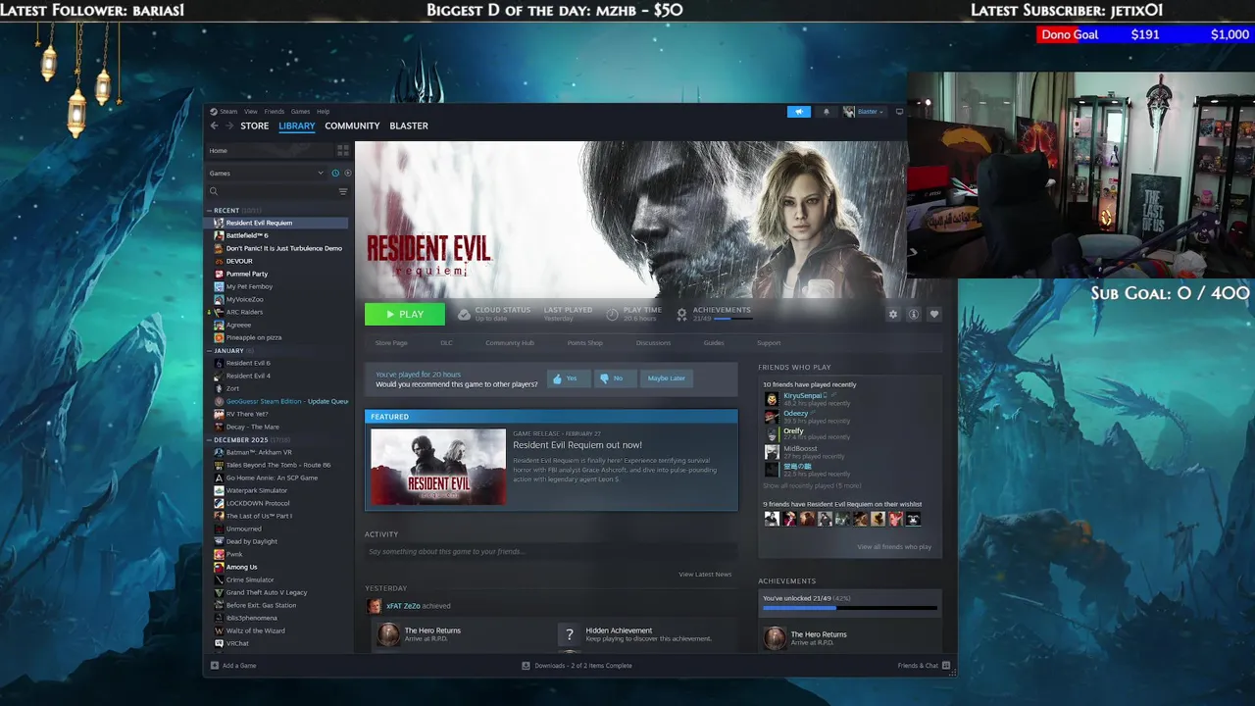Open the Games filter dropdown
This screenshot has width=1255, height=706.
click(266, 173)
